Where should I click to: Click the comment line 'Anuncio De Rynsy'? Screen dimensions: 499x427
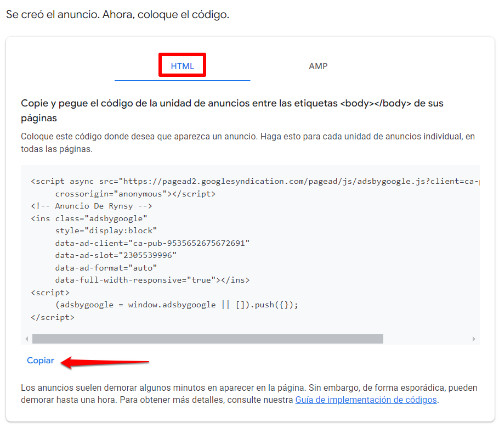pyautogui.click(x=92, y=206)
